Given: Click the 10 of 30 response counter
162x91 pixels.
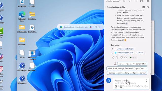Looking at the screenshot, I should click(133, 57).
